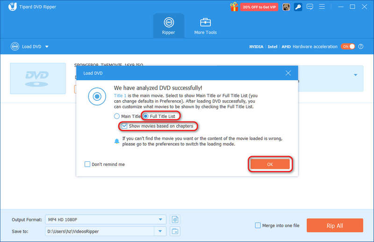Screen dimensions: 374x242
Task: Open the register key icon
Action: click(x=298, y=7)
